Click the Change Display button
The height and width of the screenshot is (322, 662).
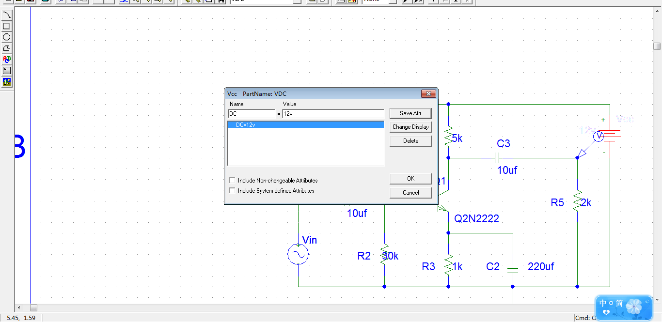[x=410, y=127]
